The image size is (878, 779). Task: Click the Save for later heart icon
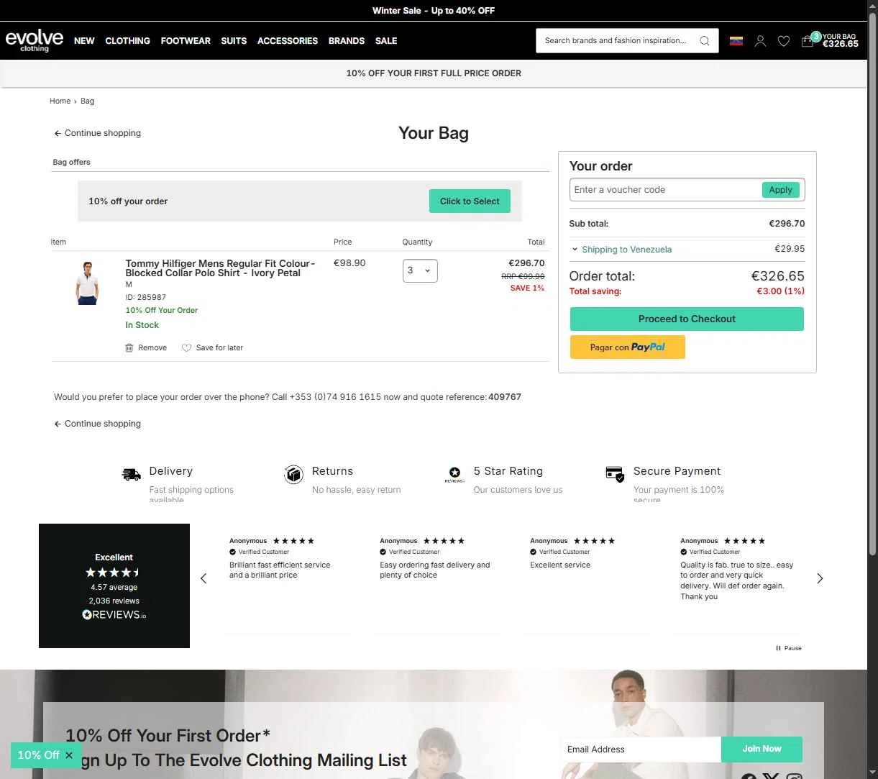(x=186, y=347)
